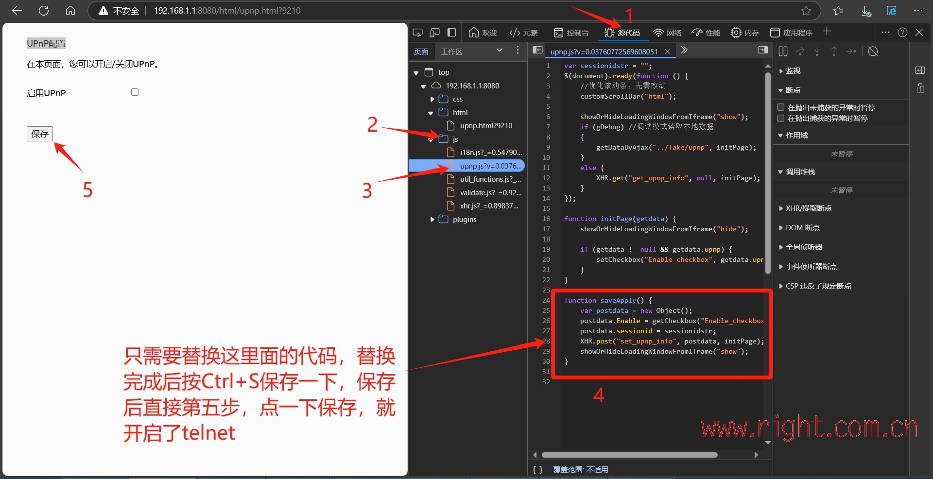The height and width of the screenshot is (479, 933).
Task: Click the browser refresh icon
Action: click(x=44, y=11)
